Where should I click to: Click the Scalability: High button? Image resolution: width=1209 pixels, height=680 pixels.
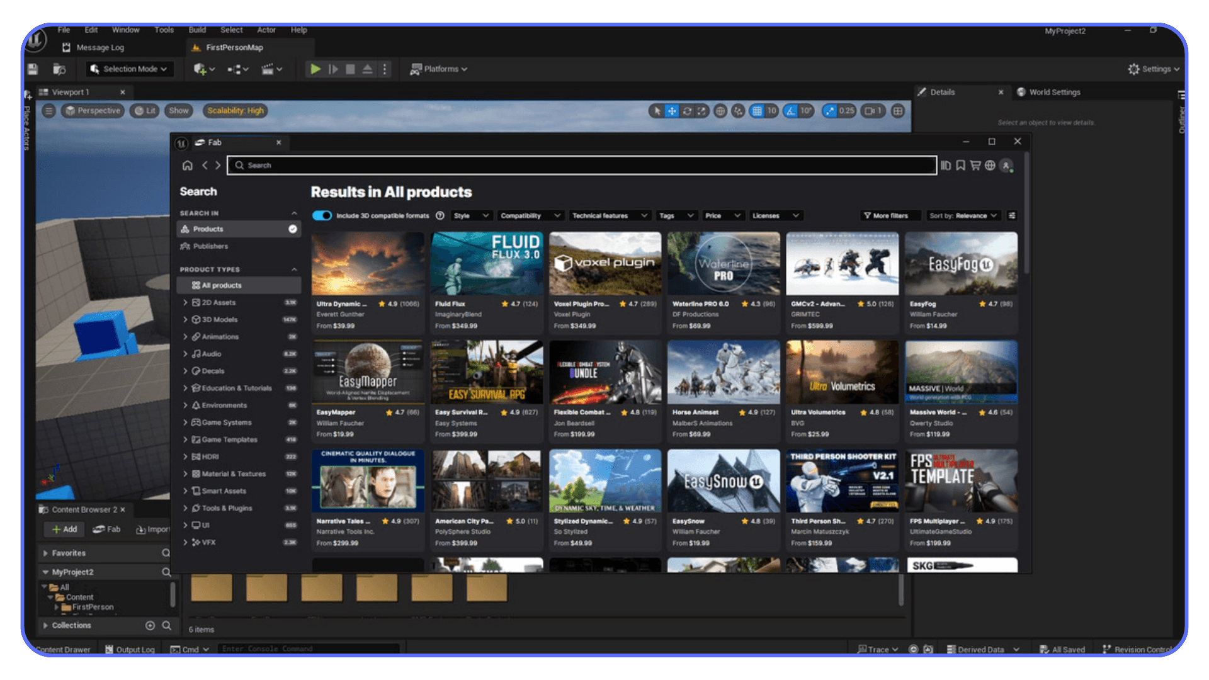coord(236,111)
